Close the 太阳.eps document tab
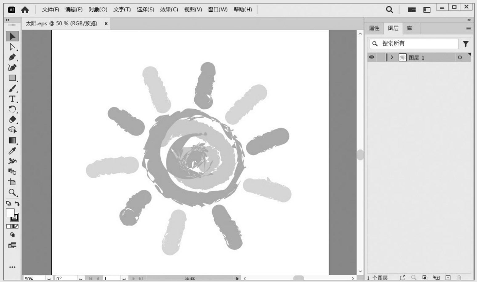 pyautogui.click(x=106, y=23)
